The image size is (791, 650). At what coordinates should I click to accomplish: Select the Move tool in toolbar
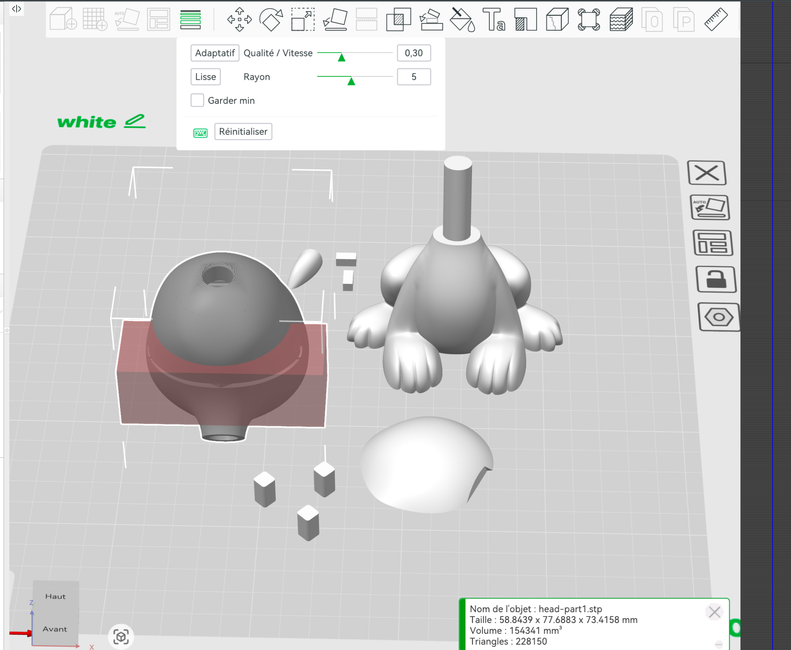239,19
